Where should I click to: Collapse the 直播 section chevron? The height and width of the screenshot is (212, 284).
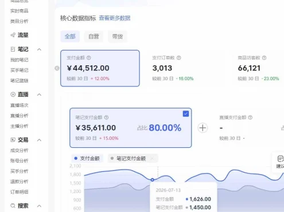(x=39, y=95)
